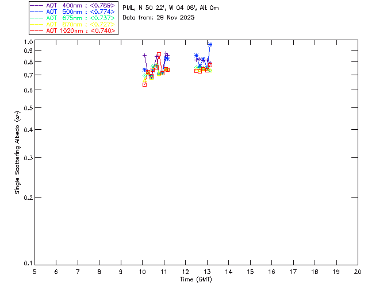Click the x-axis tick label 6
Image resolution: width=368 pixels, height=294 pixels.
point(56,272)
